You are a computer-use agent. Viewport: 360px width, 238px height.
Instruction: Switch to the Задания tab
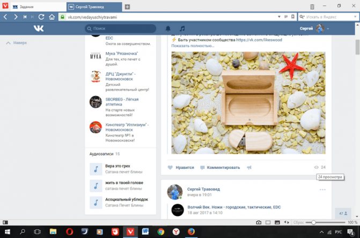[38, 7]
